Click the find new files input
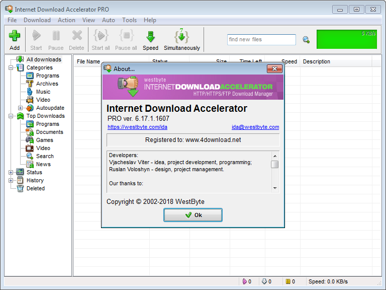This screenshot has width=386, height=290. pos(261,40)
